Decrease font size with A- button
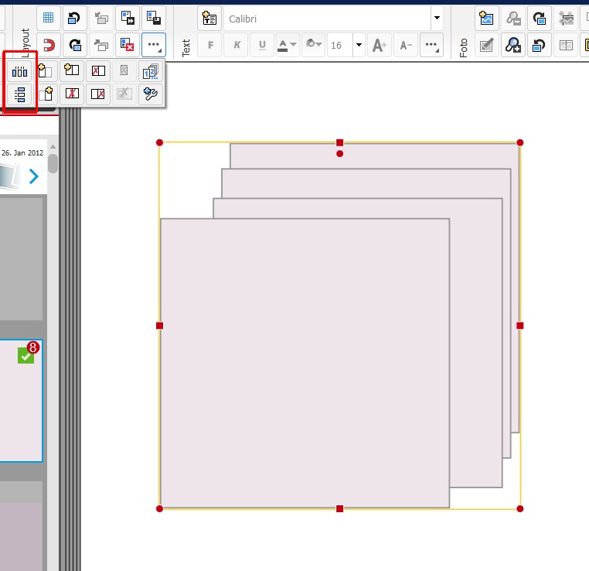Viewport: 589px width, 571px height. tap(405, 46)
